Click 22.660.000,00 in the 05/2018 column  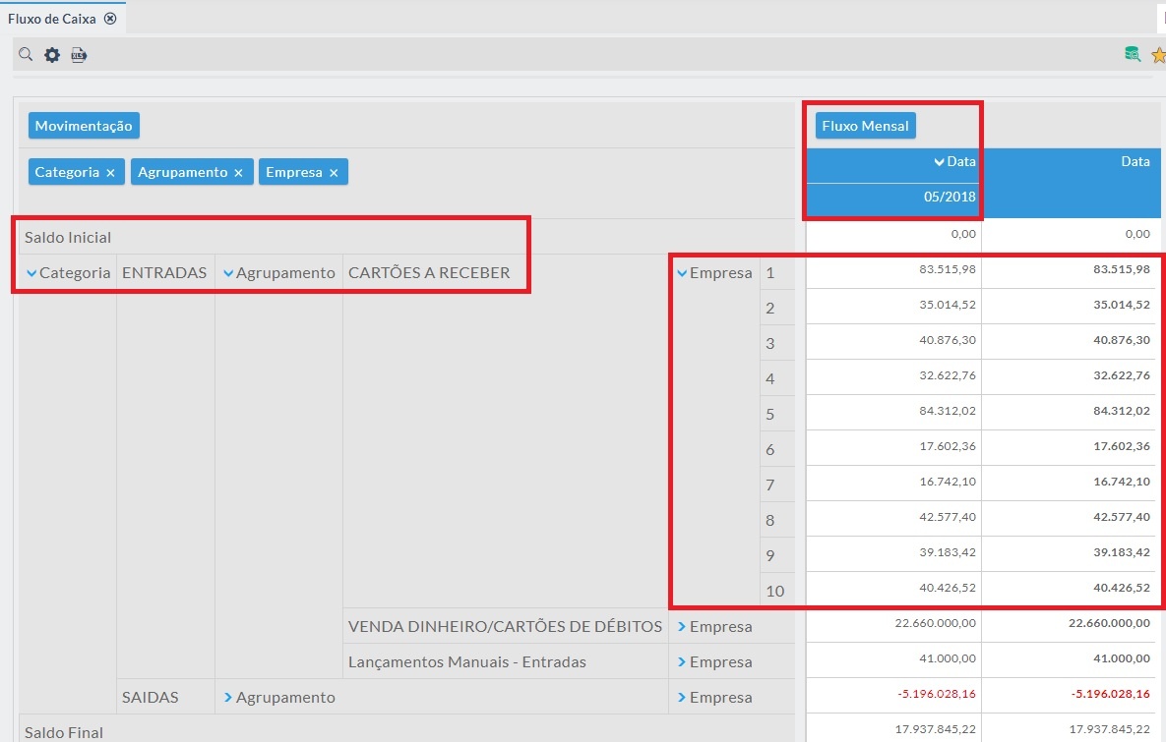[936, 623]
